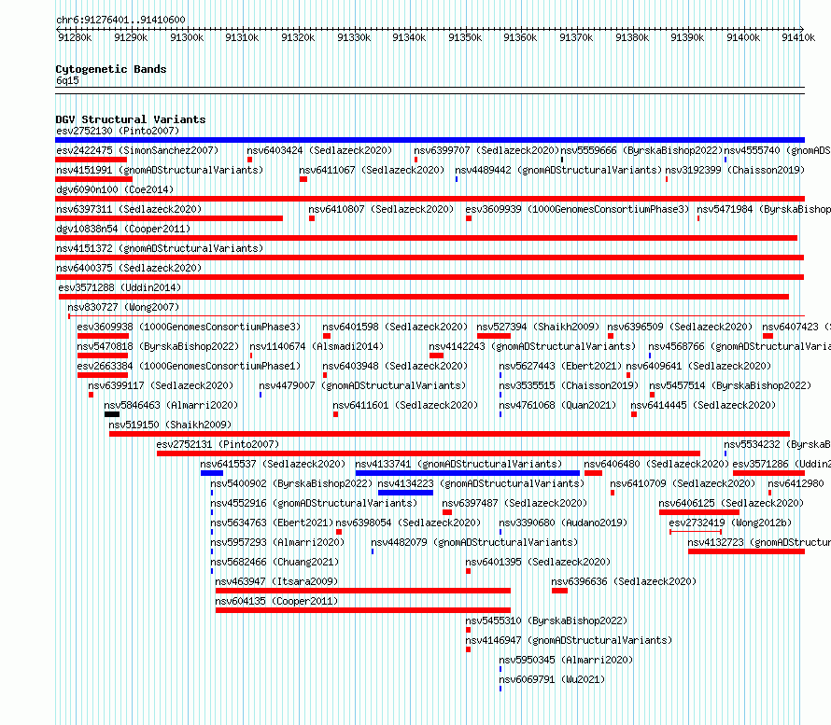Select nsv6396636 (Sedlazeck2020) label
831x725 pixels.
click(624, 581)
